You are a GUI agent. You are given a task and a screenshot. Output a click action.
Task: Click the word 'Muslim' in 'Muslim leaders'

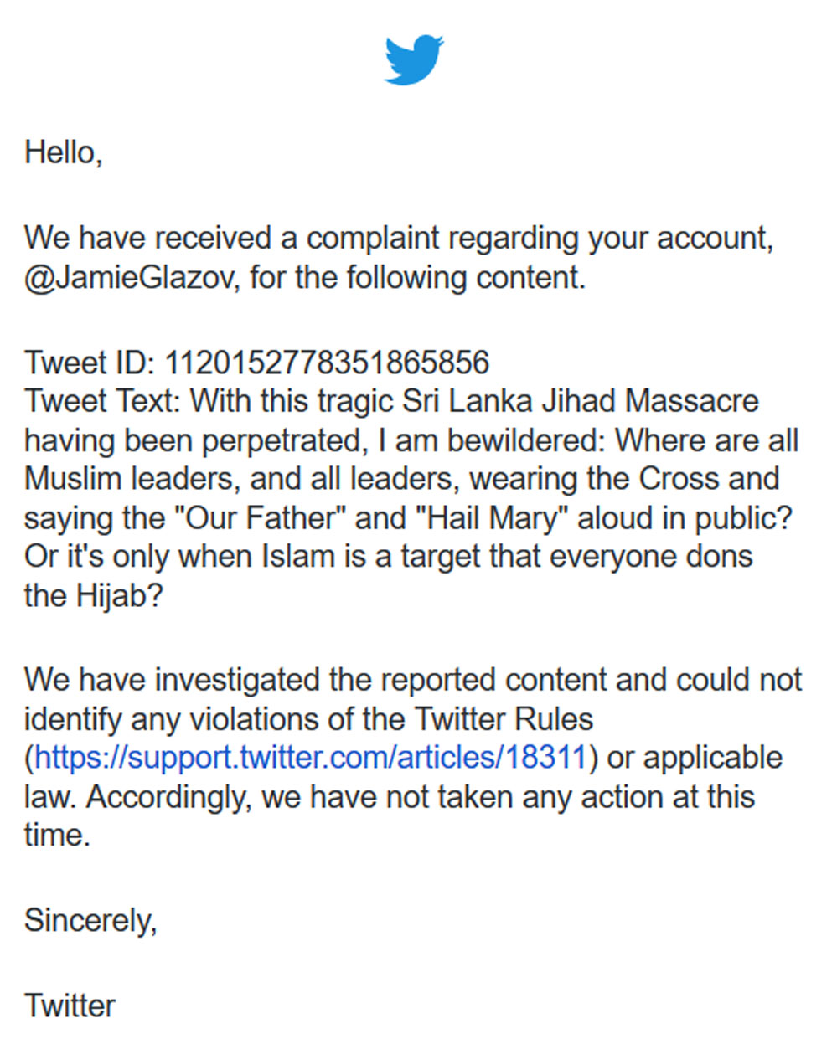coord(71,479)
